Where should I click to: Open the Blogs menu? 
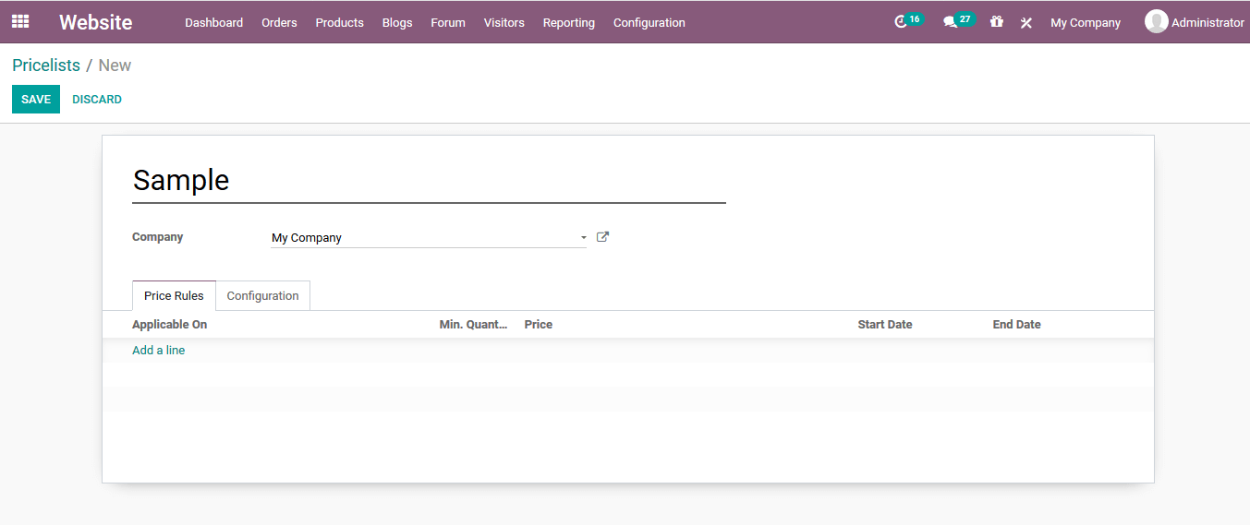397,22
